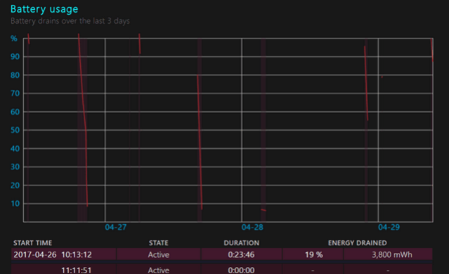Screen dimensions: 449x274
Task: Click the 70 percent axis label
Action: 15,93
